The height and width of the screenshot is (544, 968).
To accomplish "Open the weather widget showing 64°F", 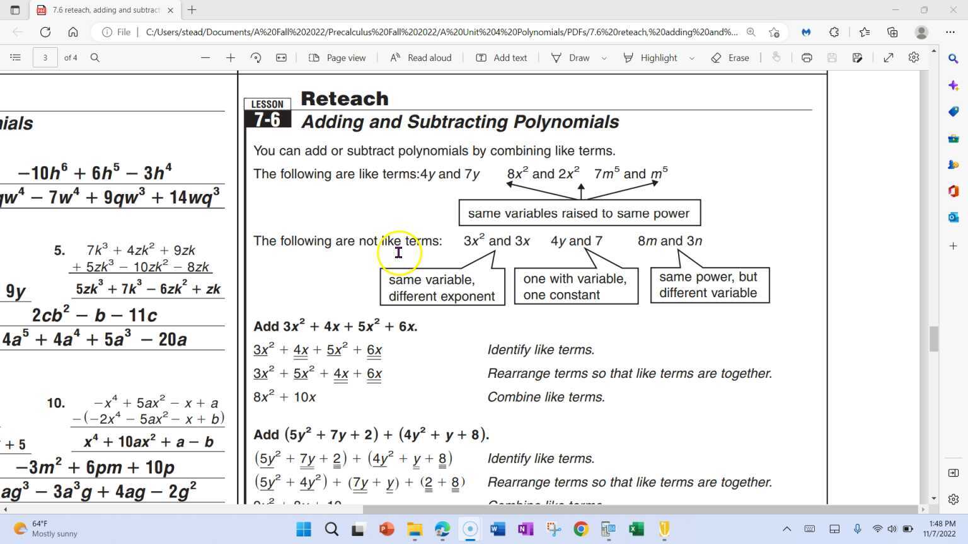I will click(45, 529).
